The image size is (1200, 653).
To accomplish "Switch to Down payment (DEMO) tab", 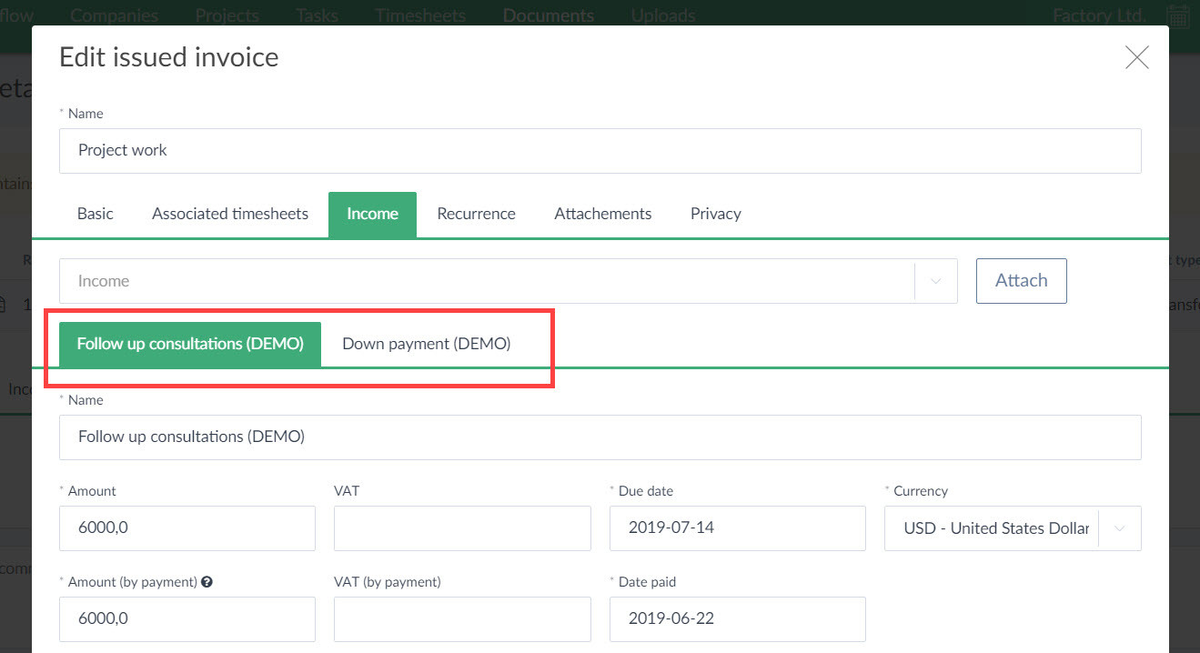I will coord(427,344).
